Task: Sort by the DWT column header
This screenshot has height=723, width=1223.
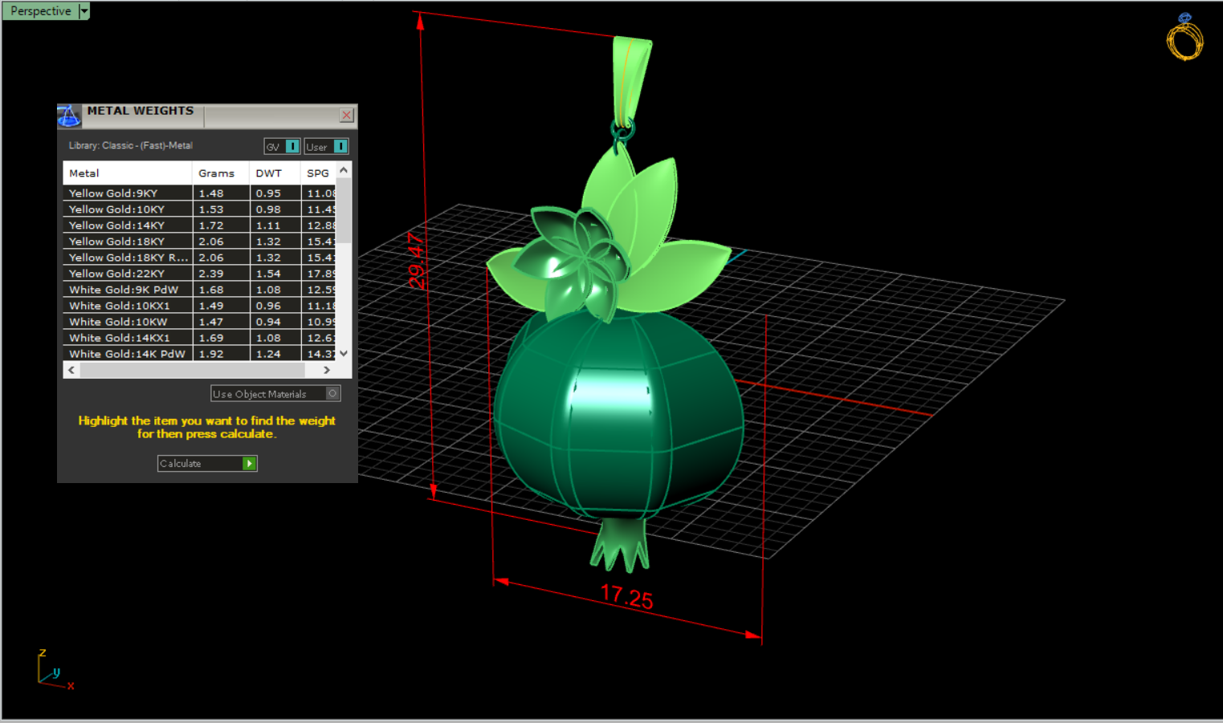Action: 269,173
